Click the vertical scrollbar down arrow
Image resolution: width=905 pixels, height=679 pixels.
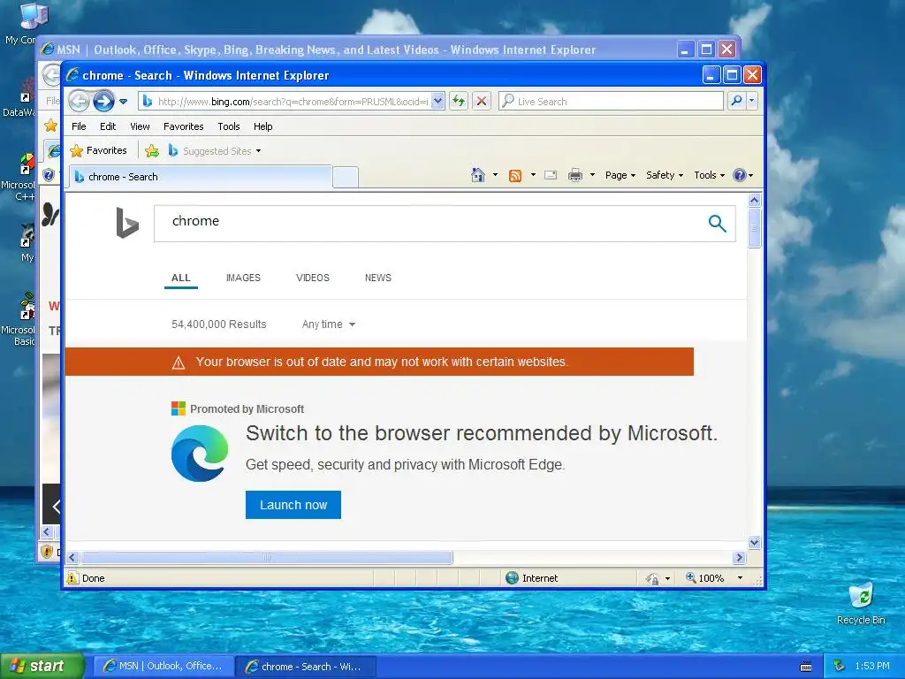point(755,542)
